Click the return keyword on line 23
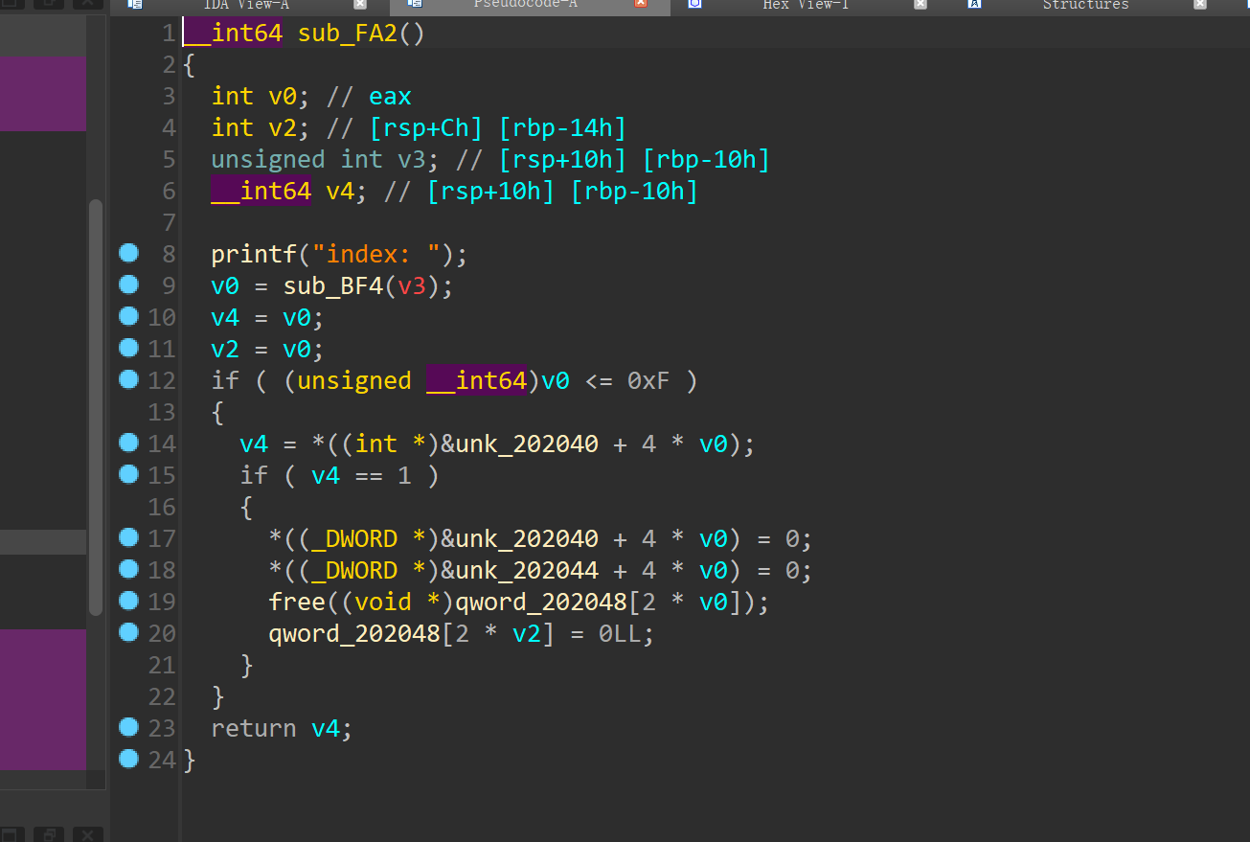Viewport: 1250px width, 842px height. tap(254, 729)
